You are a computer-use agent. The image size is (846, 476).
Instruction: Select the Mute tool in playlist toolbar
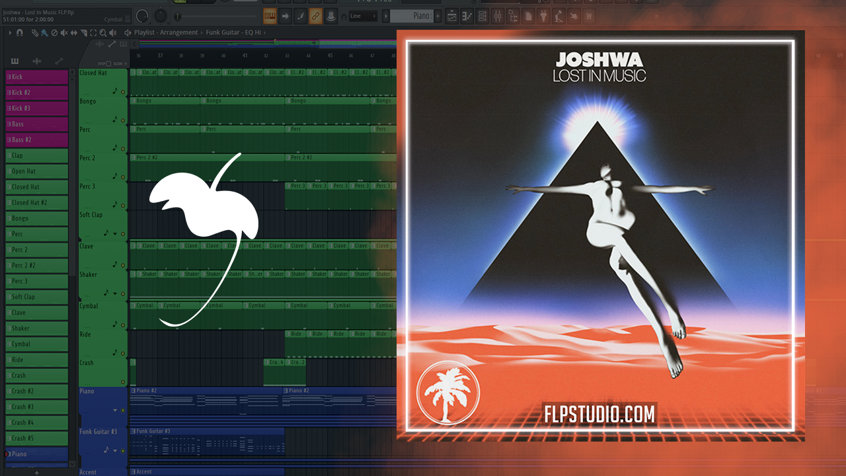[64, 32]
